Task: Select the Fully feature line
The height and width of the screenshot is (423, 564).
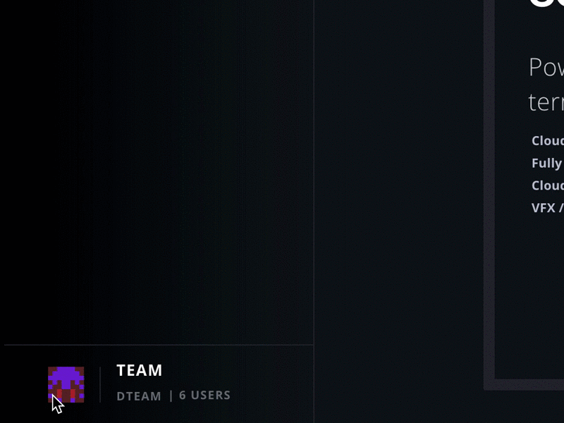Action: click(547, 164)
